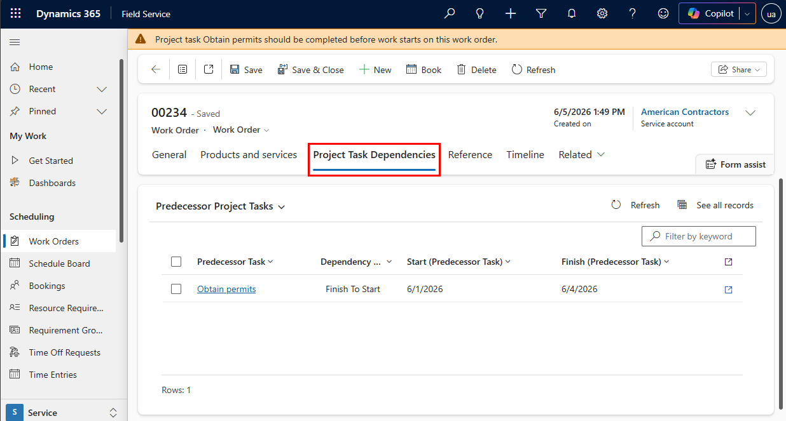Open Obtain permits row pop-out icon

[x=729, y=290]
